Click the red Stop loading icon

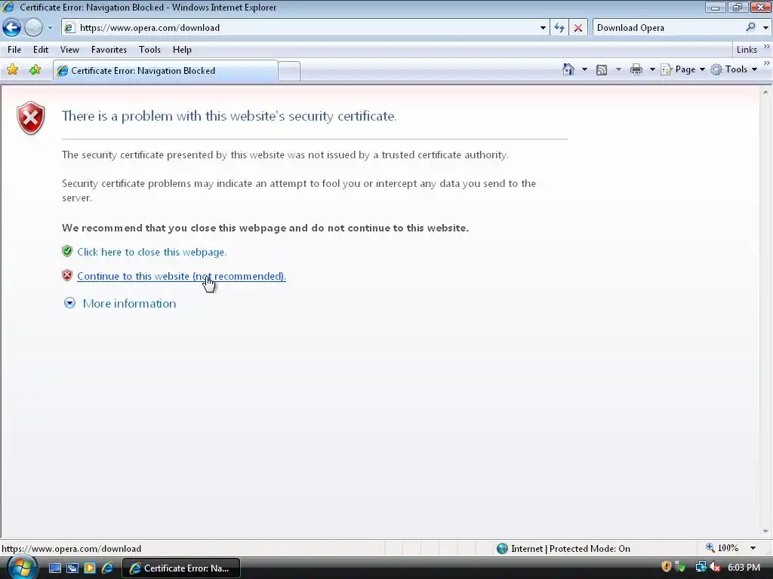click(x=577, y=28)
